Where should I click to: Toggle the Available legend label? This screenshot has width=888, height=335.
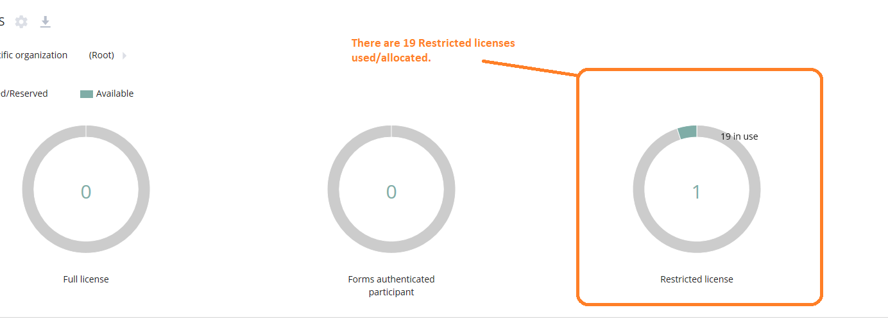pyautogui.click(x=115, y=94)
